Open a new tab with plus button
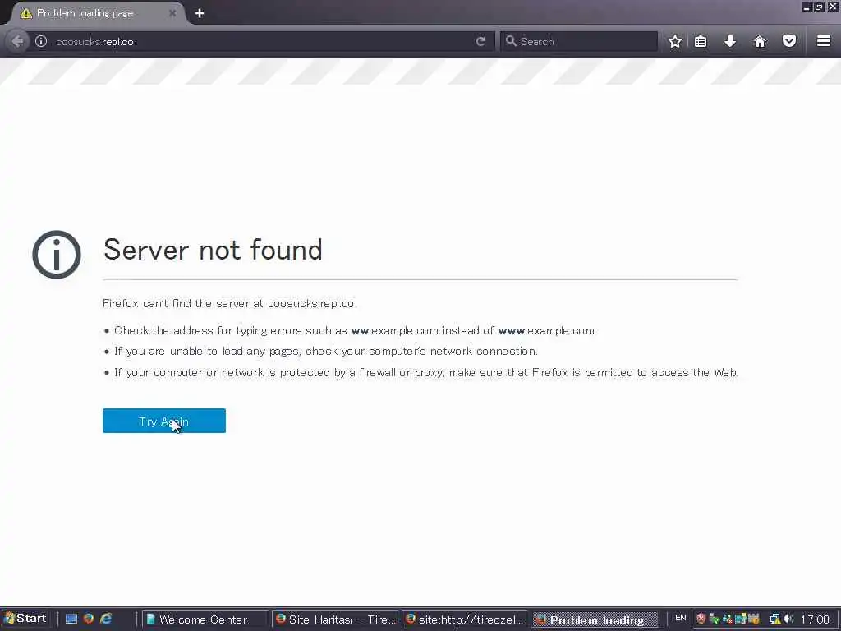This screenshot has height=631, width=841. click(x=200, y=13)
